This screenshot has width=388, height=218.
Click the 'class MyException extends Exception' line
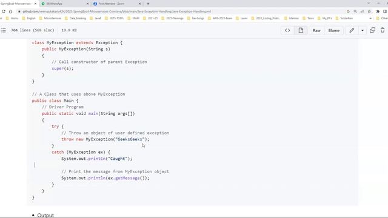pos(77,42)
